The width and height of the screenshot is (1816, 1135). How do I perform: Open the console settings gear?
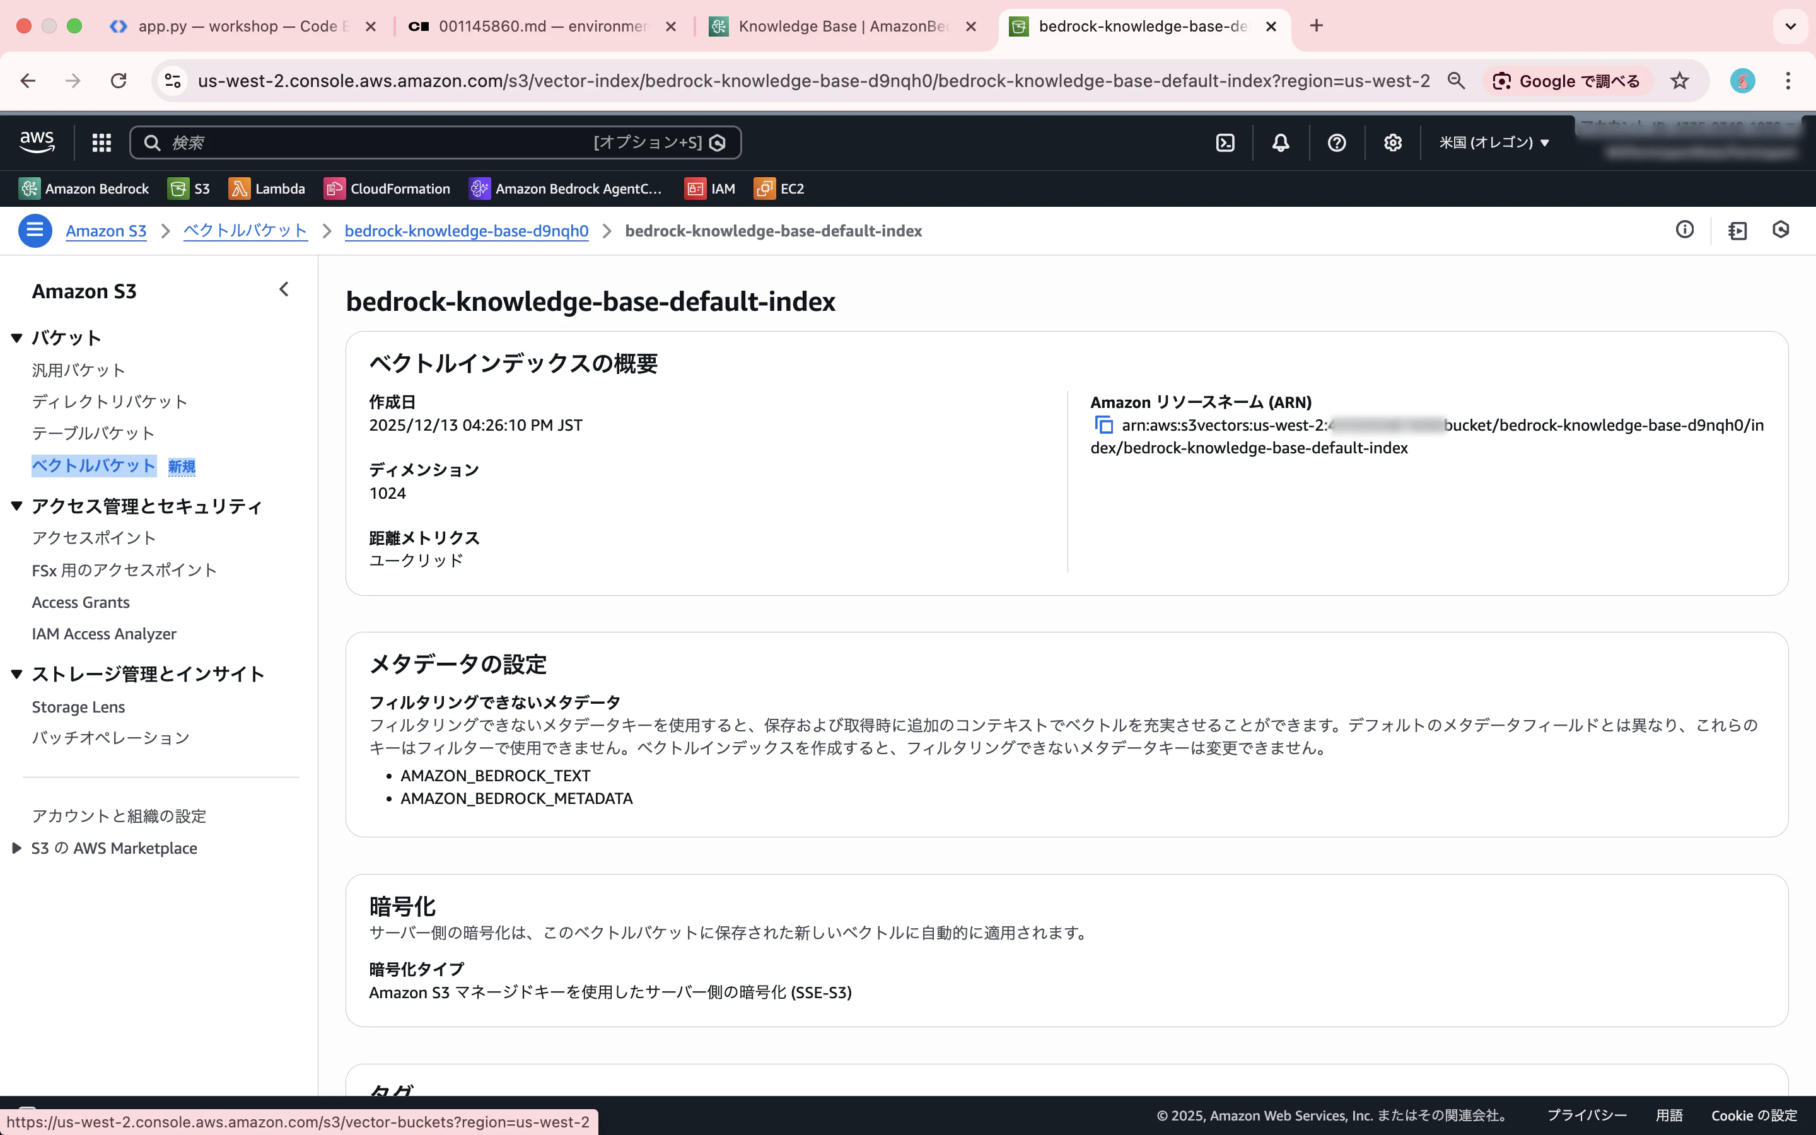[1393, 143]
